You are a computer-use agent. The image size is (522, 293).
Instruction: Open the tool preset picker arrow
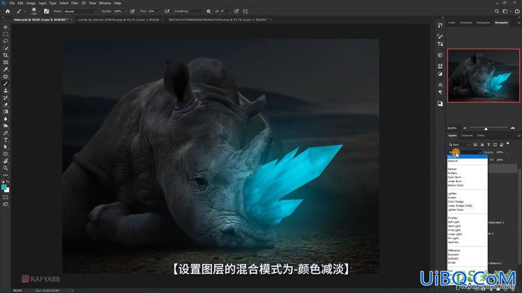click(25, 11)
